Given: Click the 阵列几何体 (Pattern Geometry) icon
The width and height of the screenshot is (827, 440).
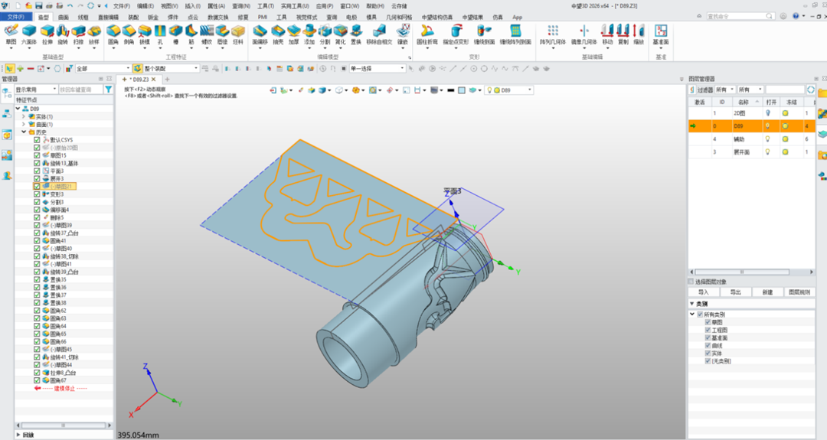Looking at the screenshot, I should (x=552, y=31).
